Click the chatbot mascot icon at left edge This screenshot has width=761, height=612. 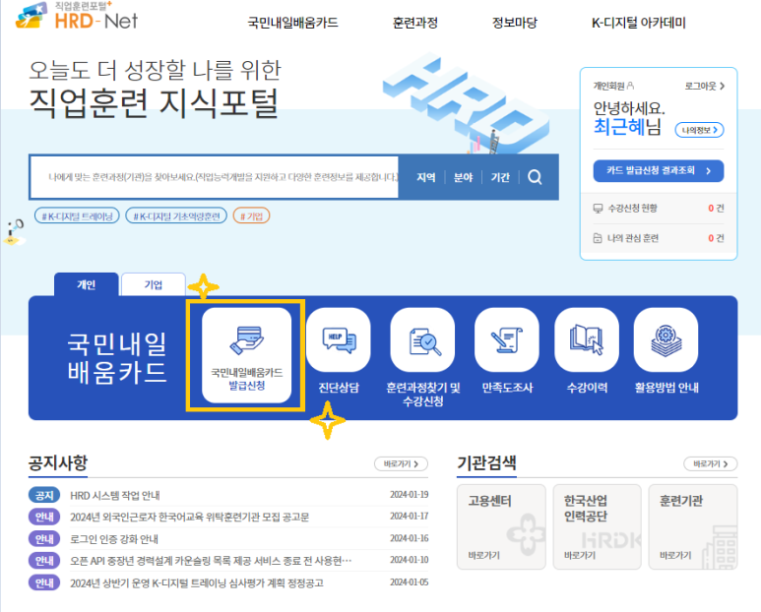point(14,232)
